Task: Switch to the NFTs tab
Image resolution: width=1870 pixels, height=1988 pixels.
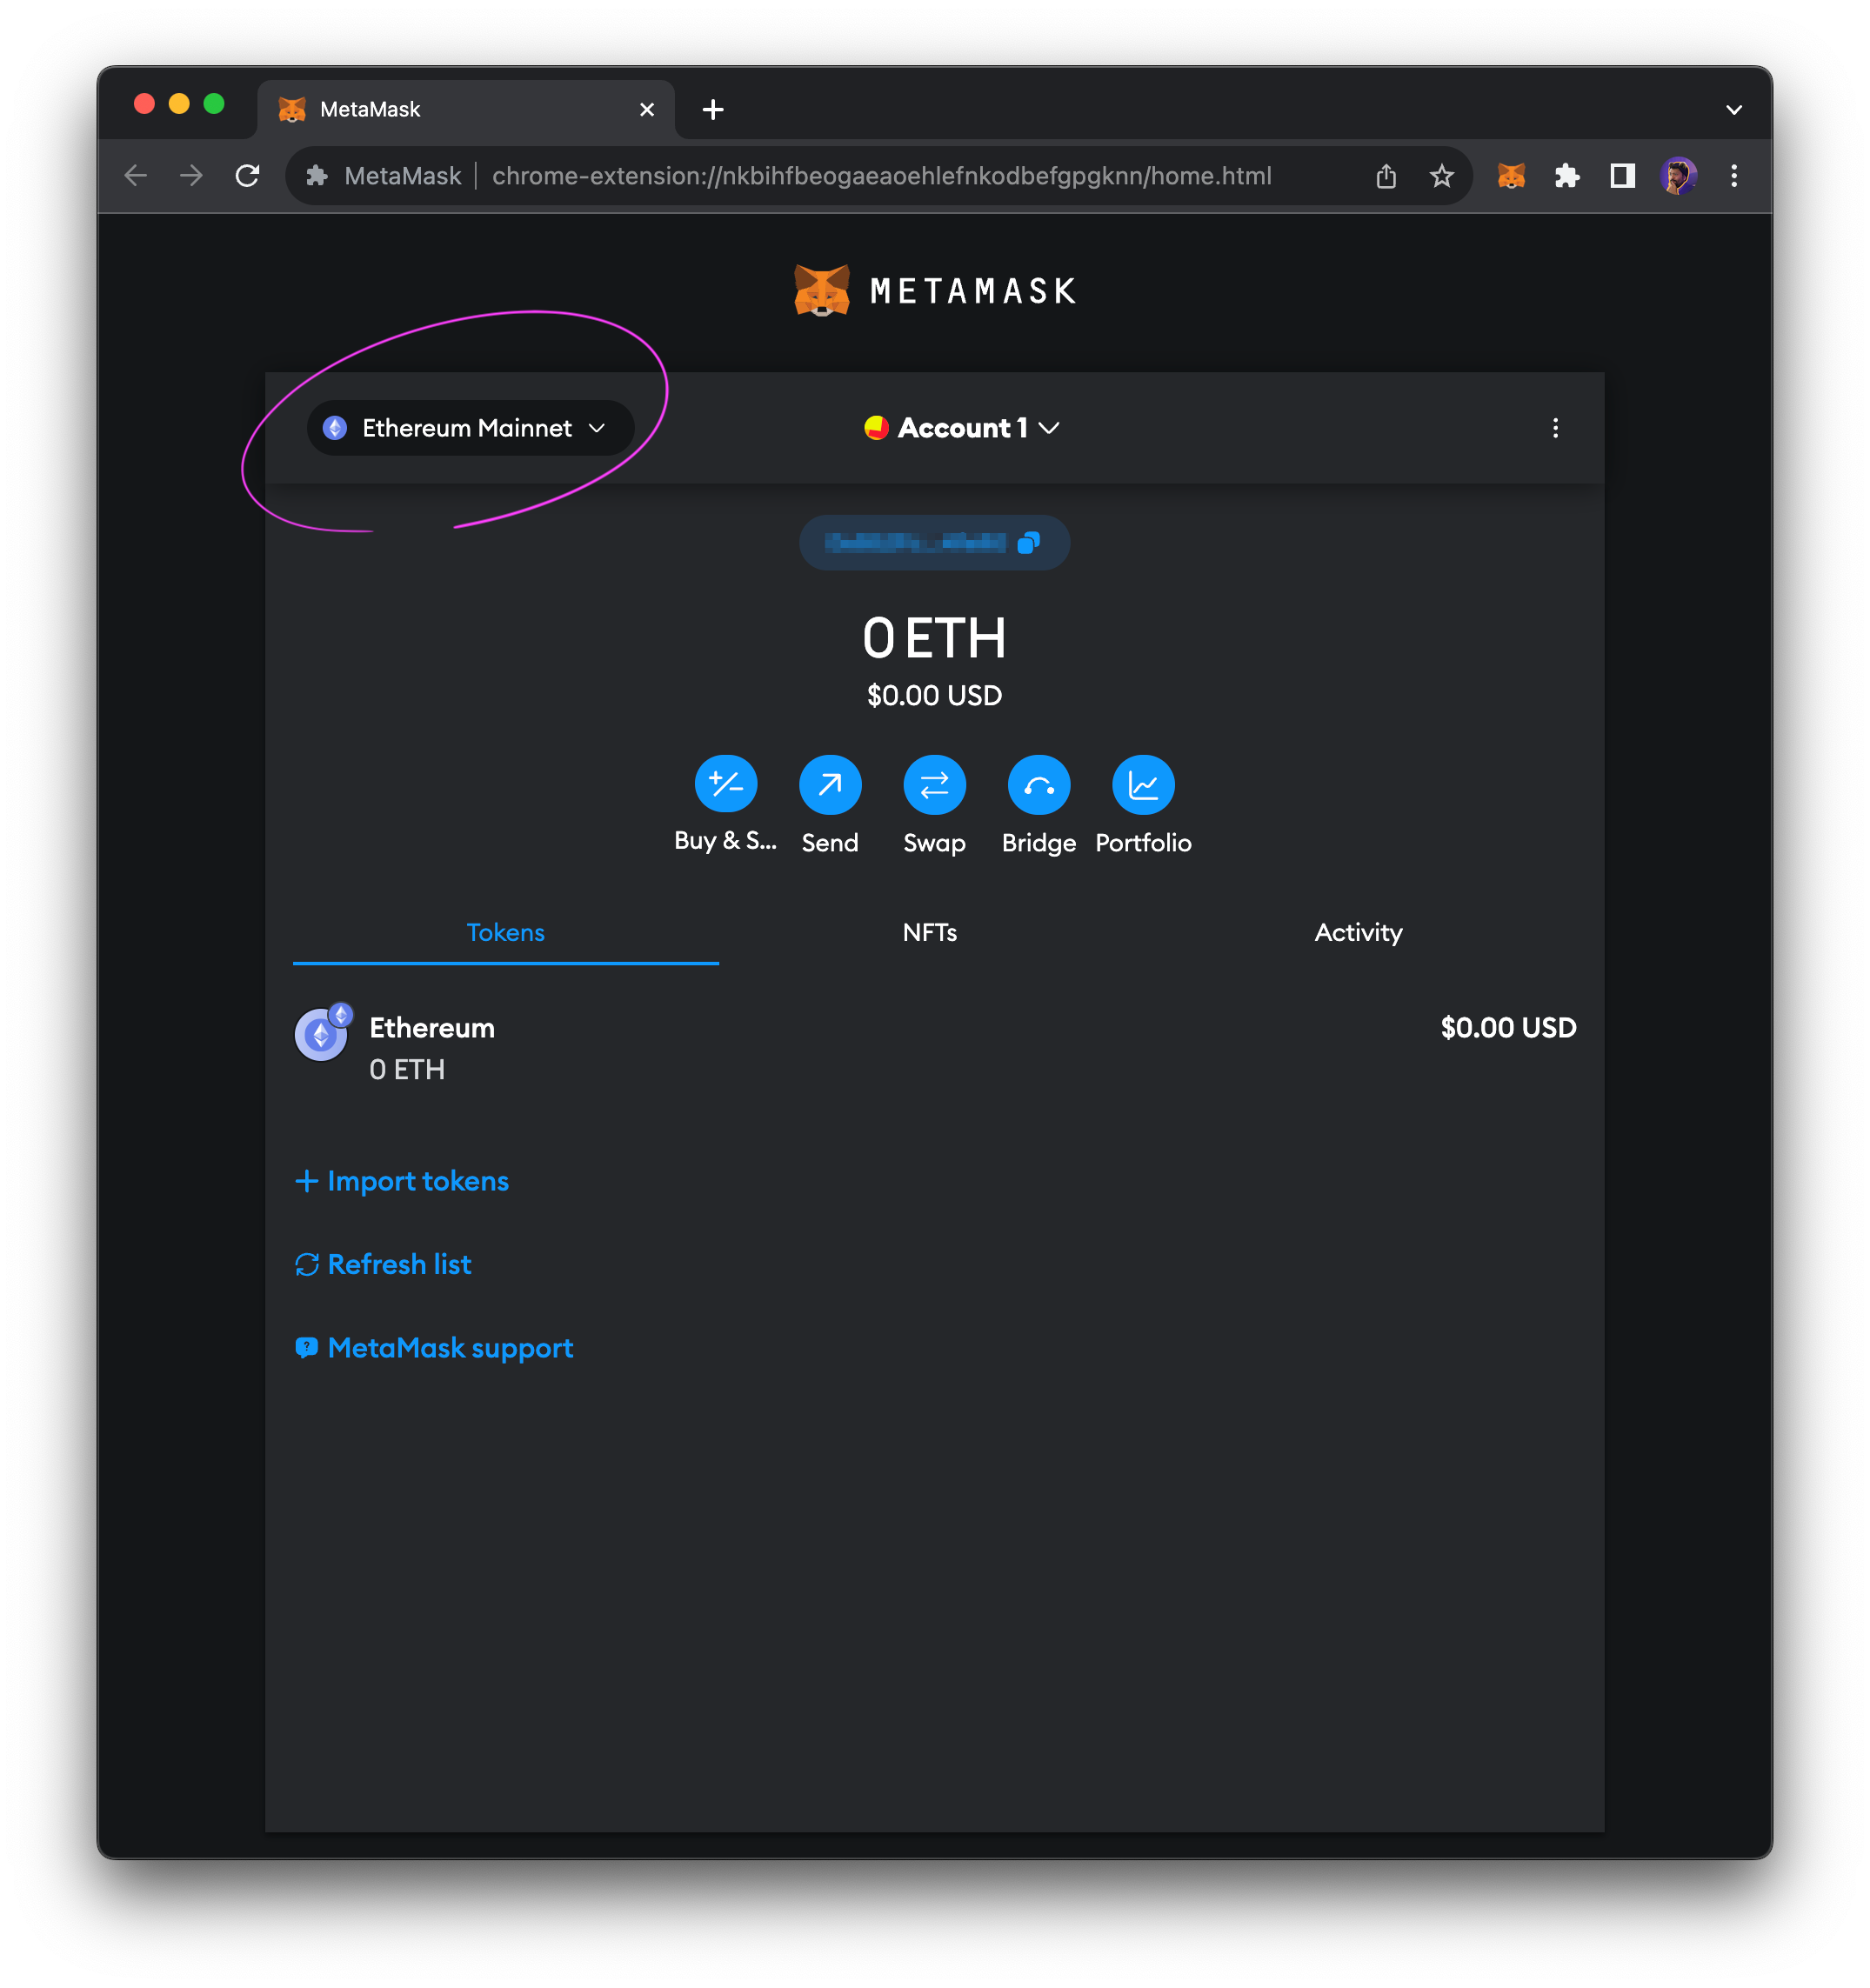Action: 930,932
